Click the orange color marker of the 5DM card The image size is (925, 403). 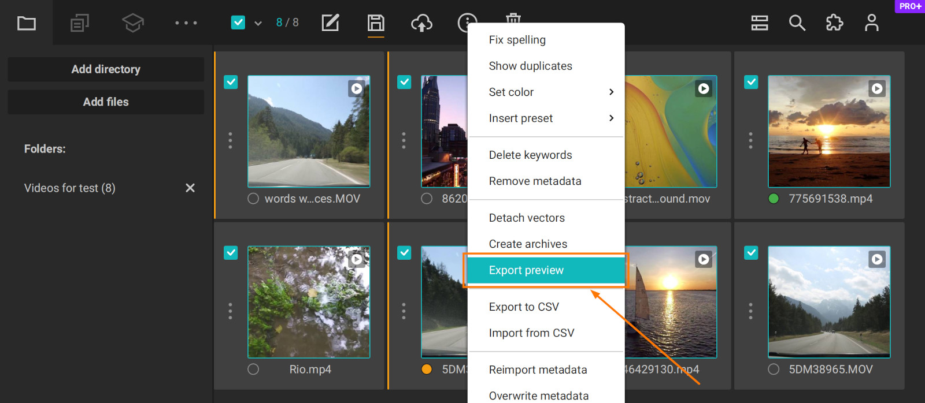click(427, 370)
